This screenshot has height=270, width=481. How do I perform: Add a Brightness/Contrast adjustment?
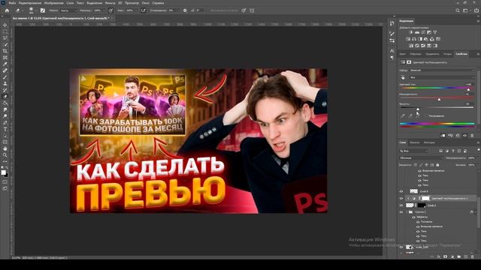tap(411, 32)
